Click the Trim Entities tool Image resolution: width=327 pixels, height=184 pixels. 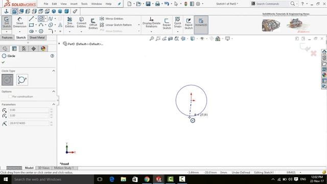click(69, 22)
